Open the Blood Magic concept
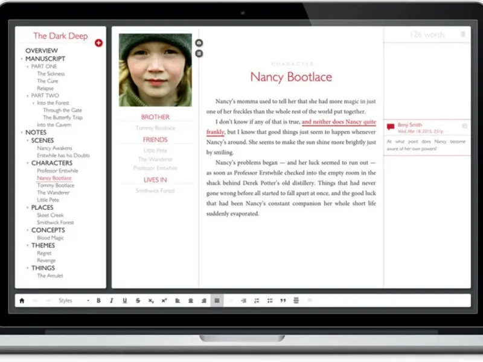Image resolution: width=483 pixels, height=362 pixels. point(50,238)
